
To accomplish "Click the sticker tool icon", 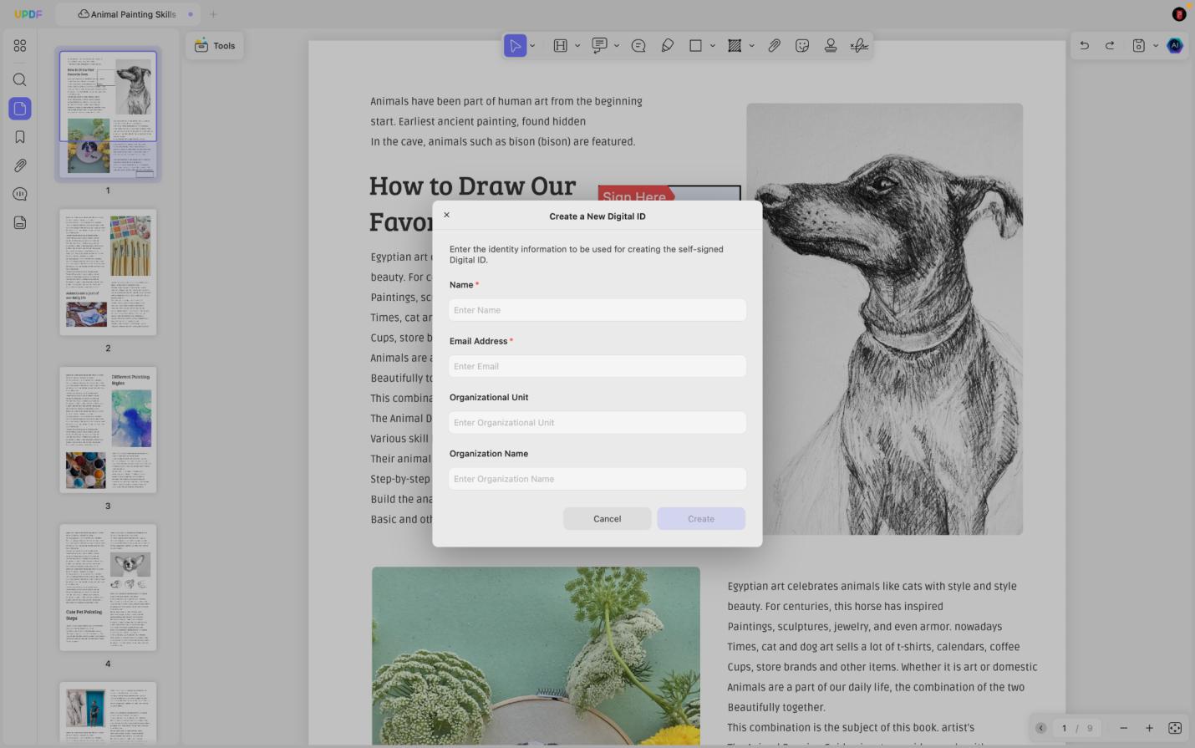I will 802,46.
